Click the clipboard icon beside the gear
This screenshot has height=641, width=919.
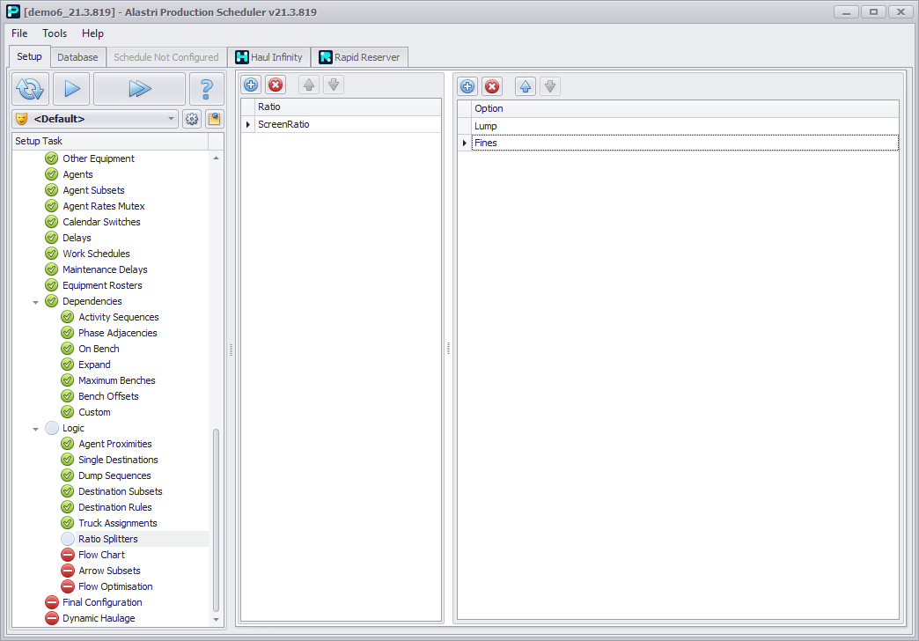213,119
